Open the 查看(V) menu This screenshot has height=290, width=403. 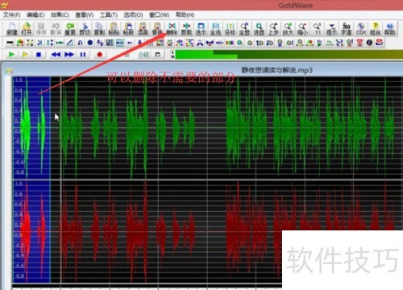click(x=85, y=15)
